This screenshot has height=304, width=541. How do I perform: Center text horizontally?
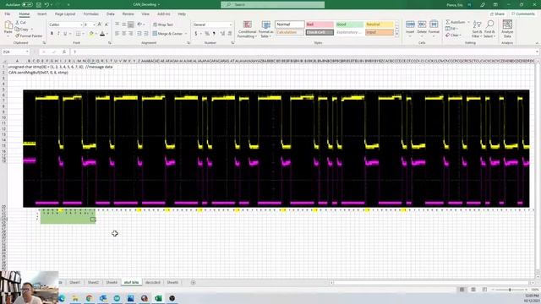click(124, 34)
